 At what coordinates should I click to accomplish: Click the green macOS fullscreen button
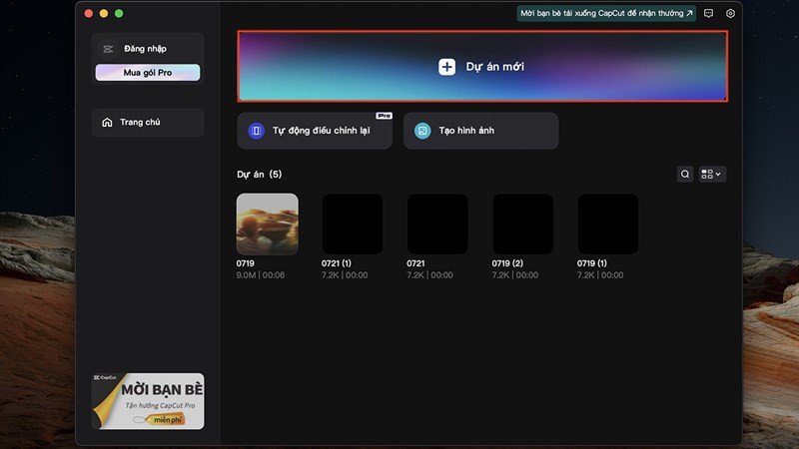tap(119, 14)
